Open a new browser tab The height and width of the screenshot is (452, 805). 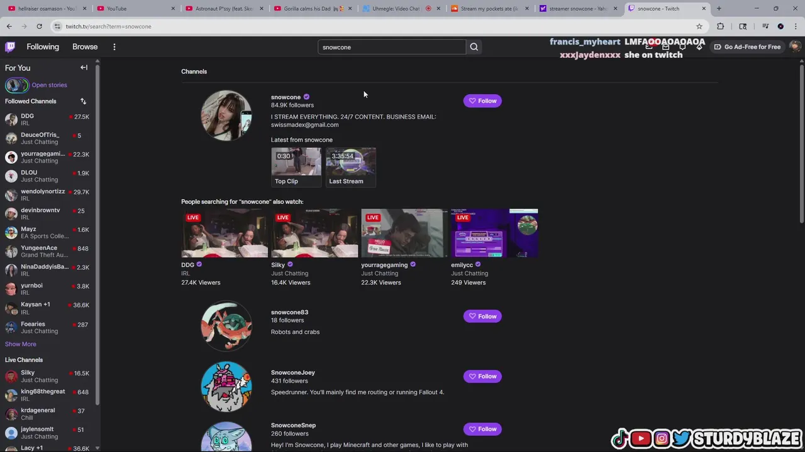719,9
